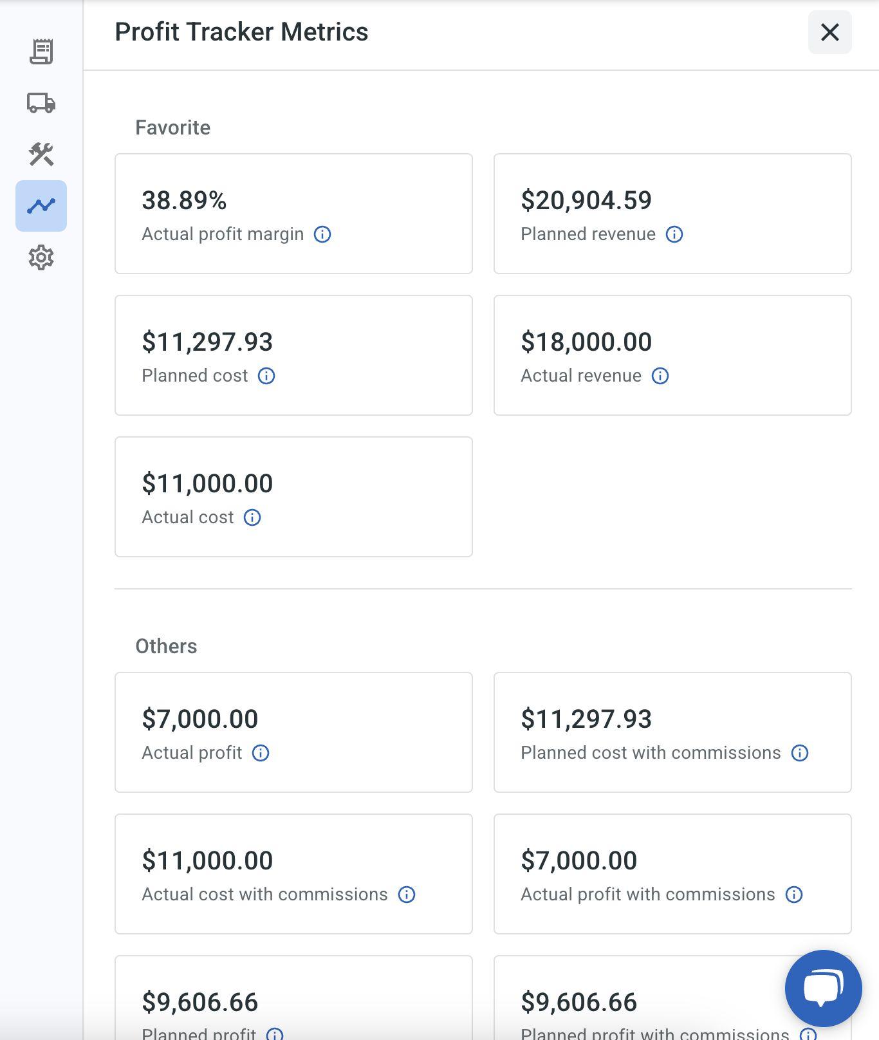Close the Profit Tracker Metrics panel
Screen dimensions: 879x1040
point(829,32)
